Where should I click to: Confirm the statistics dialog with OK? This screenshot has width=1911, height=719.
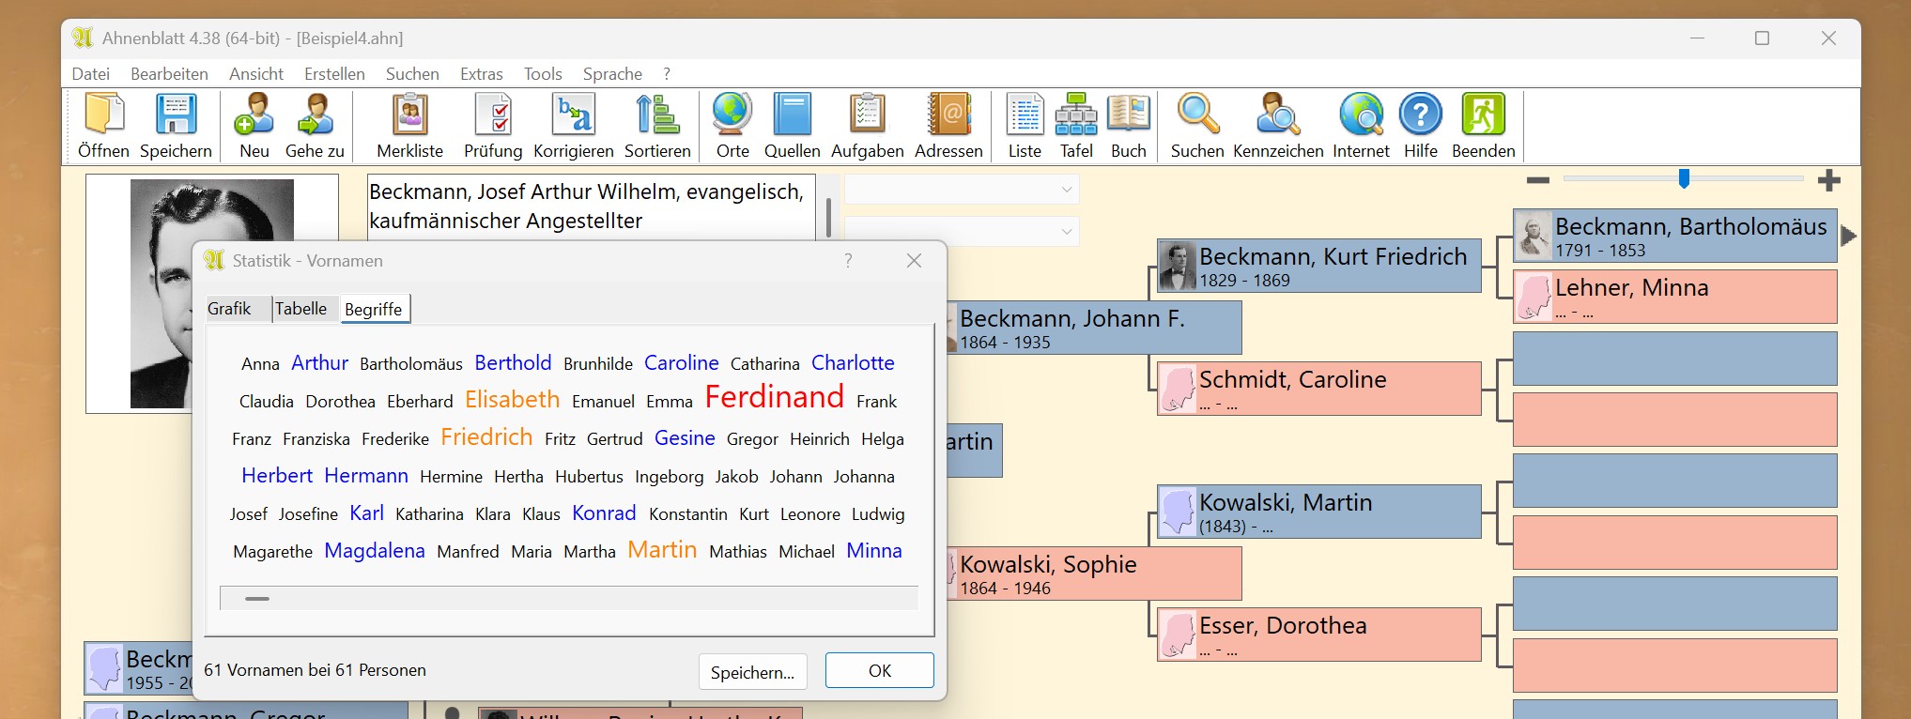coord(879,671)
